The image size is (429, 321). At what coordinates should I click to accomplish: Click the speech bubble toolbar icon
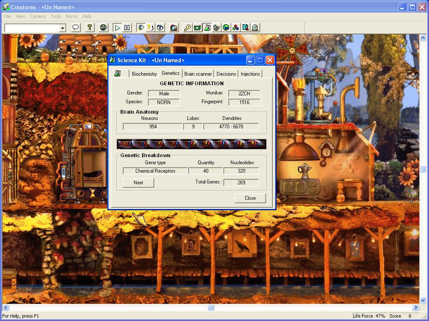(x=76, y=28)
